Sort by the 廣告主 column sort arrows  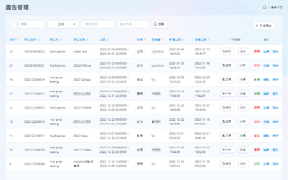60,39
